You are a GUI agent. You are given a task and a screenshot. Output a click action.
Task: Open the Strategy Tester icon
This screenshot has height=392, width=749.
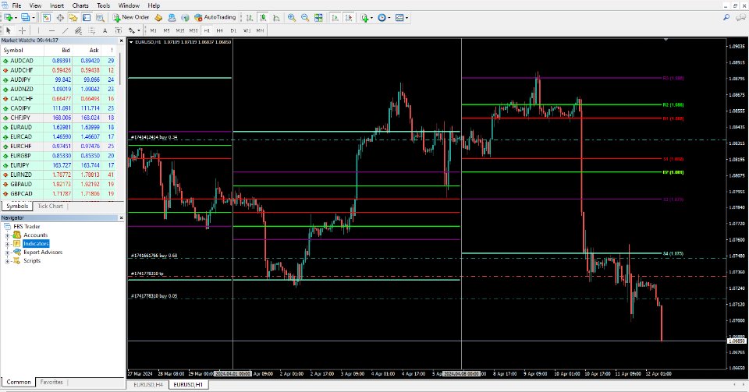click(100, 18)
